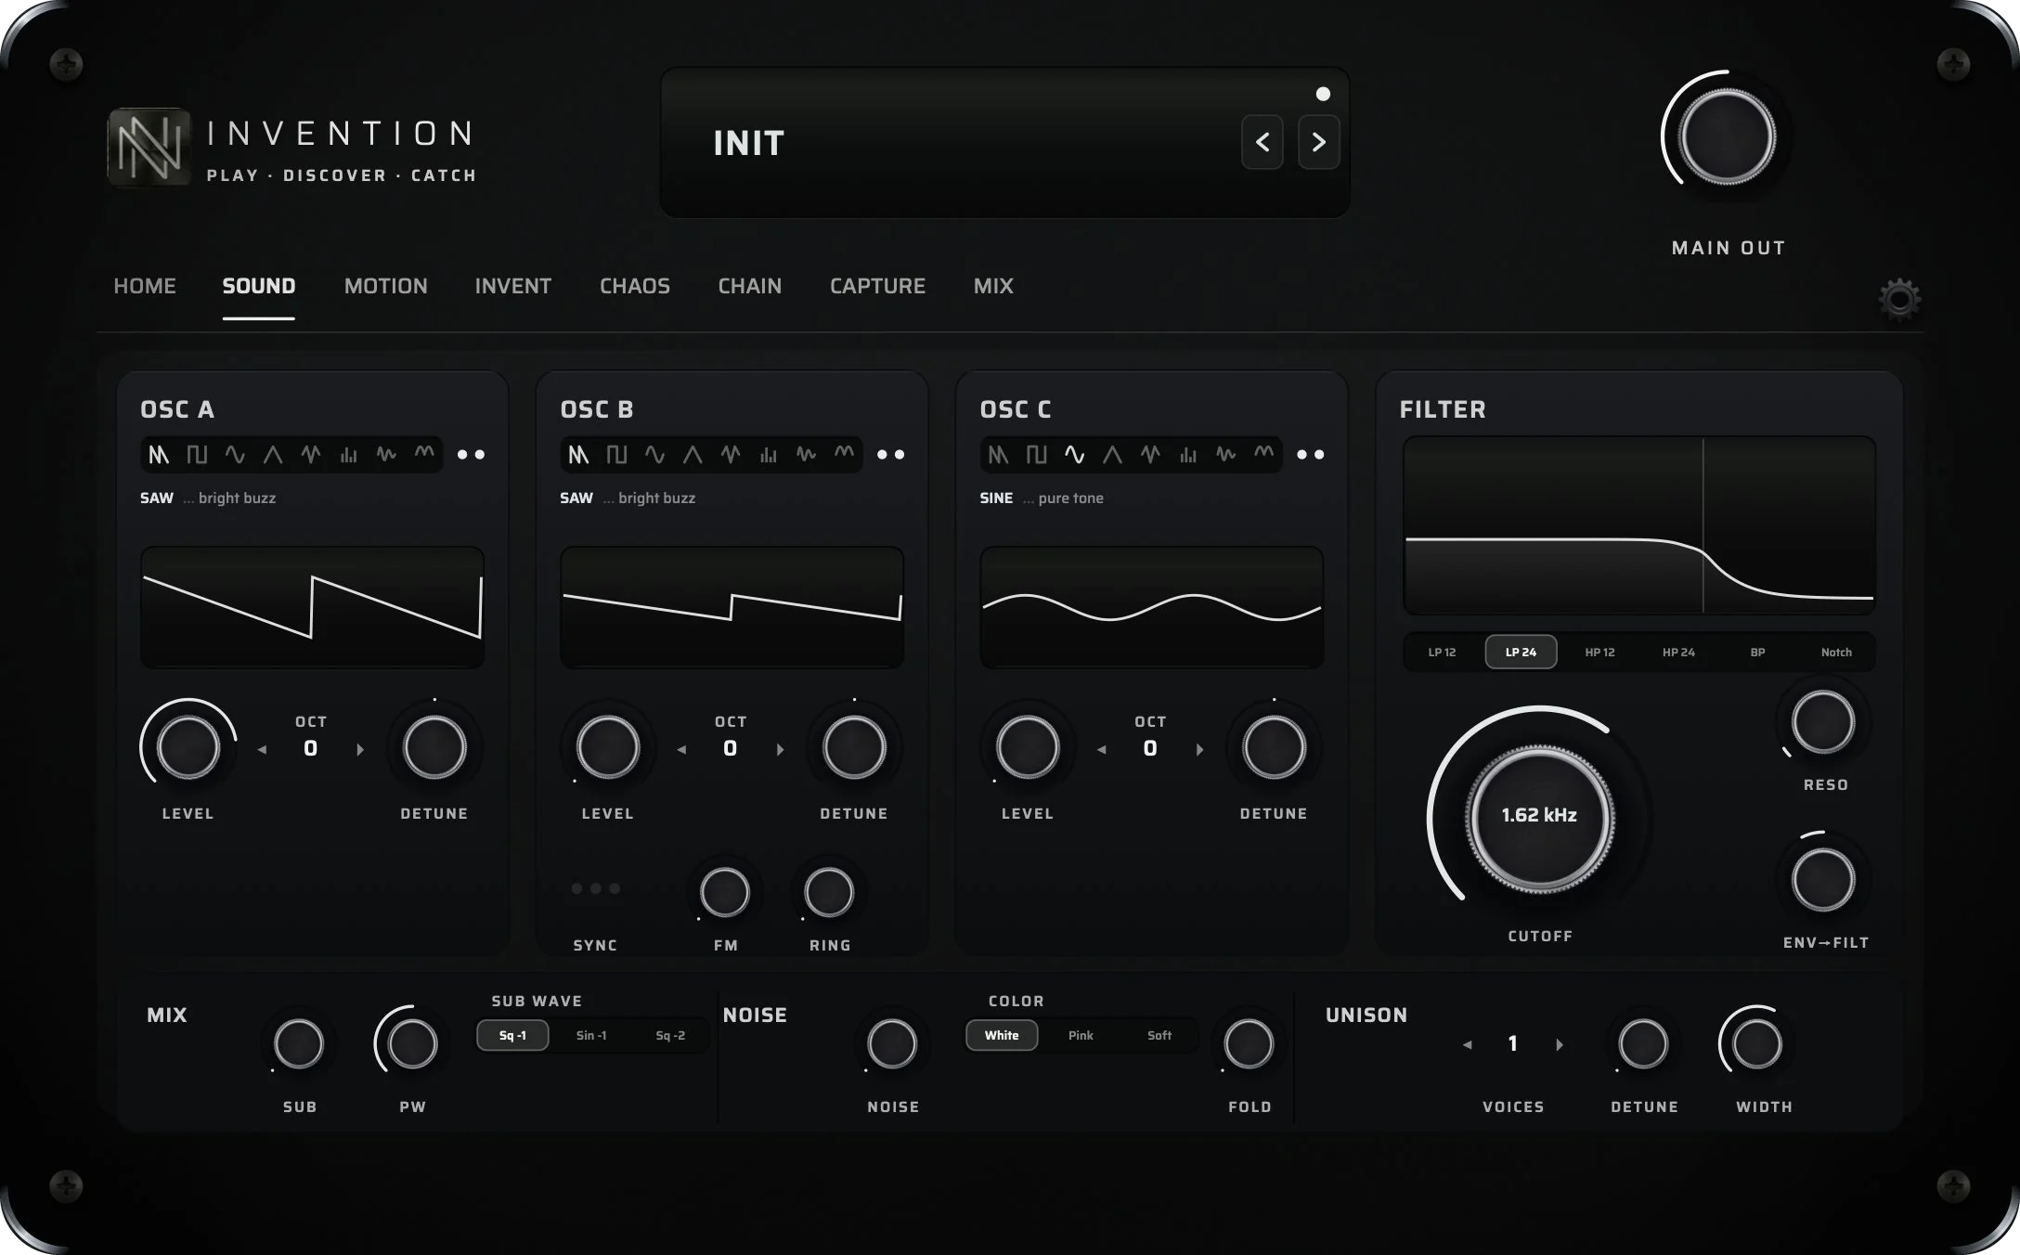
Task: Select saw waveform in OSC A
Action: 160,455
